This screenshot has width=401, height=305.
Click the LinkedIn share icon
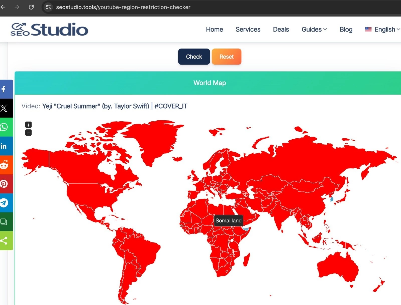(4, 146)
